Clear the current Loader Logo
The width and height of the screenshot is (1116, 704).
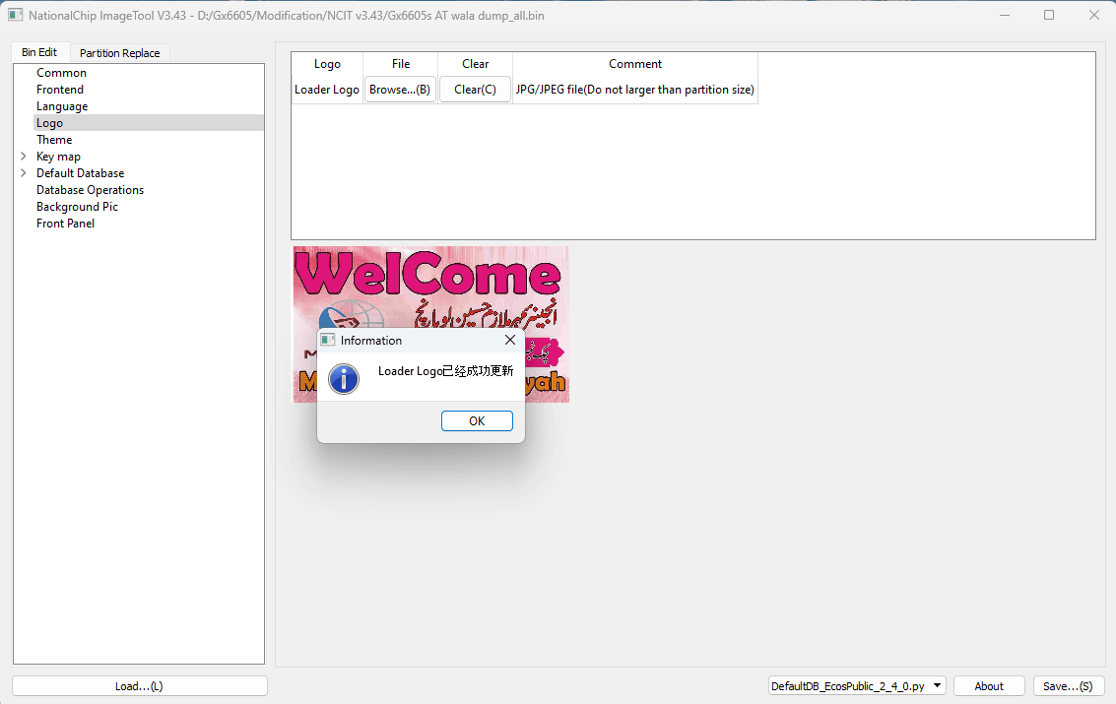475,89
